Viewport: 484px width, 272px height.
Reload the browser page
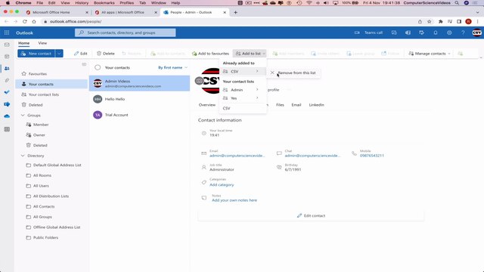(x=25, y=22)
